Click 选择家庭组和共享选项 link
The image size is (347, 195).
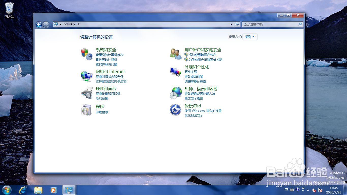point(111,82)
